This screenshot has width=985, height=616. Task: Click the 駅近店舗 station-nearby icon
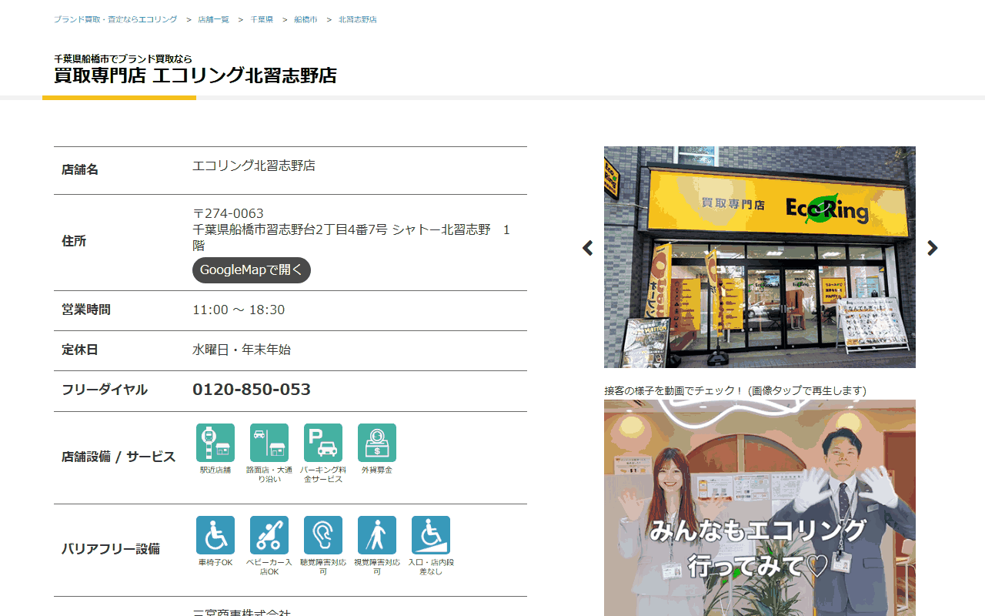215,443
